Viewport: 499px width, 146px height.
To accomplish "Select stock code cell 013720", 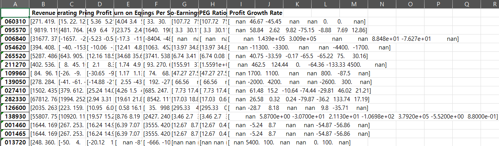I will click(x=15, y=142).
